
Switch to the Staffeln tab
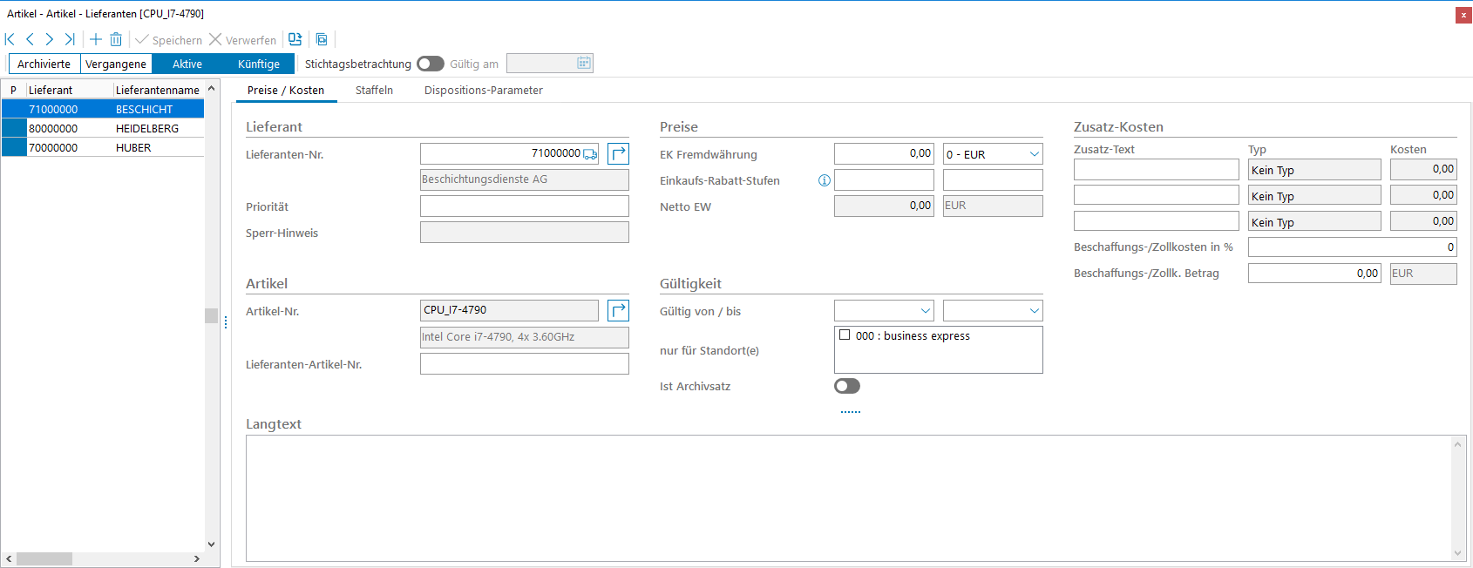[x=374, y=91]
